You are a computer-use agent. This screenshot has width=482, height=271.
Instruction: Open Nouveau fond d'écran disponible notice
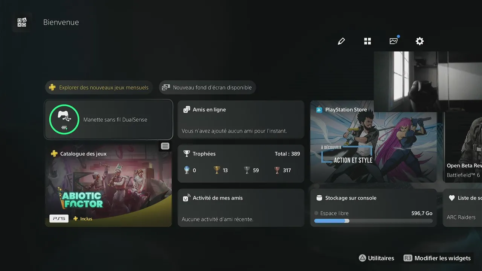207,87
